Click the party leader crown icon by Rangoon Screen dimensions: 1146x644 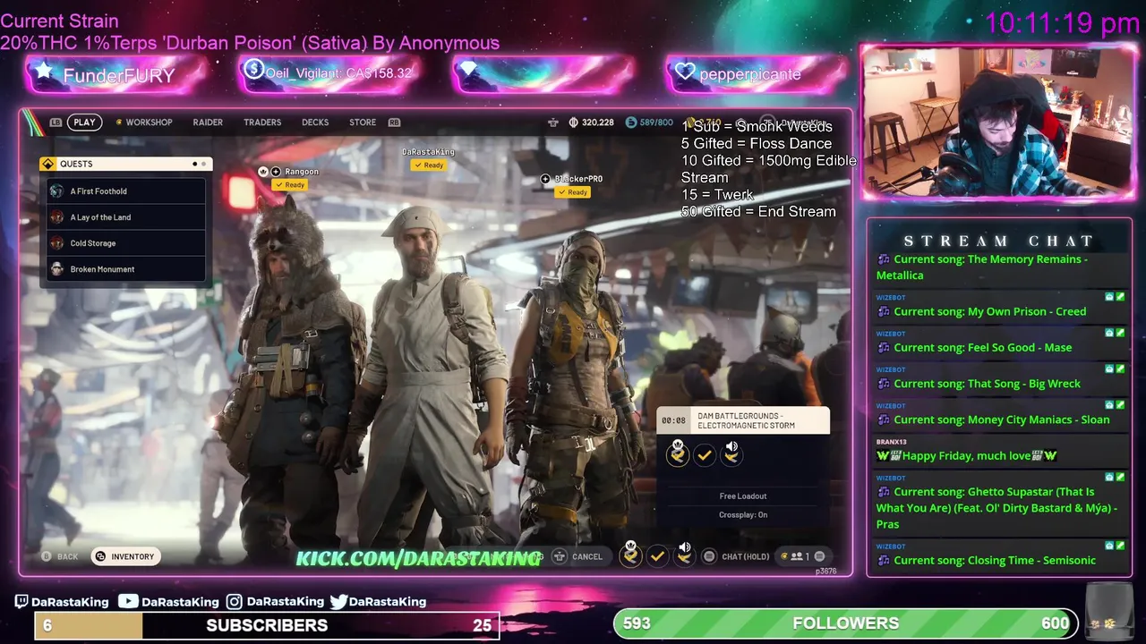point(263,172)
